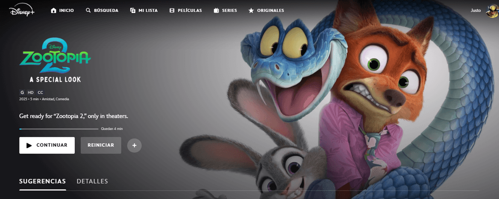Switch to the DETALLES tab
499x199 pixels.
click(x=92, y=182)
